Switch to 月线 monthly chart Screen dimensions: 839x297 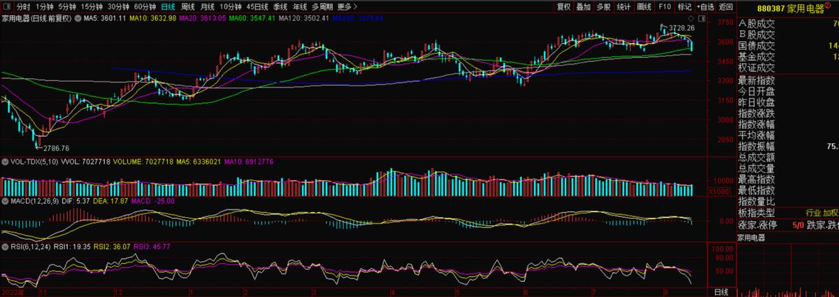pos(208,6)
